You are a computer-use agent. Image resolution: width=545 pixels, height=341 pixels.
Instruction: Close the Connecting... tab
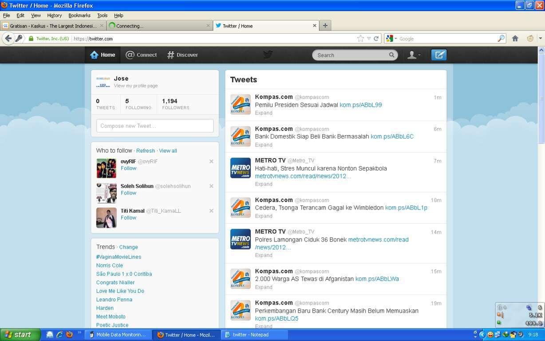click(x=208, y=26)
